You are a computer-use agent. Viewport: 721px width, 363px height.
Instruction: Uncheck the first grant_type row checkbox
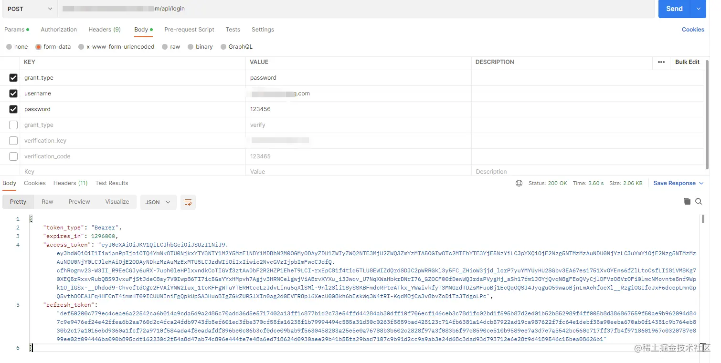coord(13,78)
